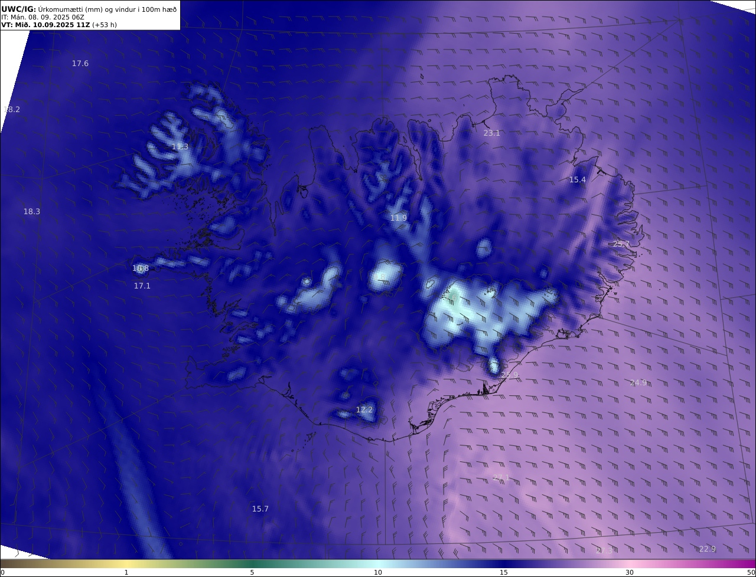Click the map value 22.9 at bottom right
The image size is (756, 577).
pos(708,549)
